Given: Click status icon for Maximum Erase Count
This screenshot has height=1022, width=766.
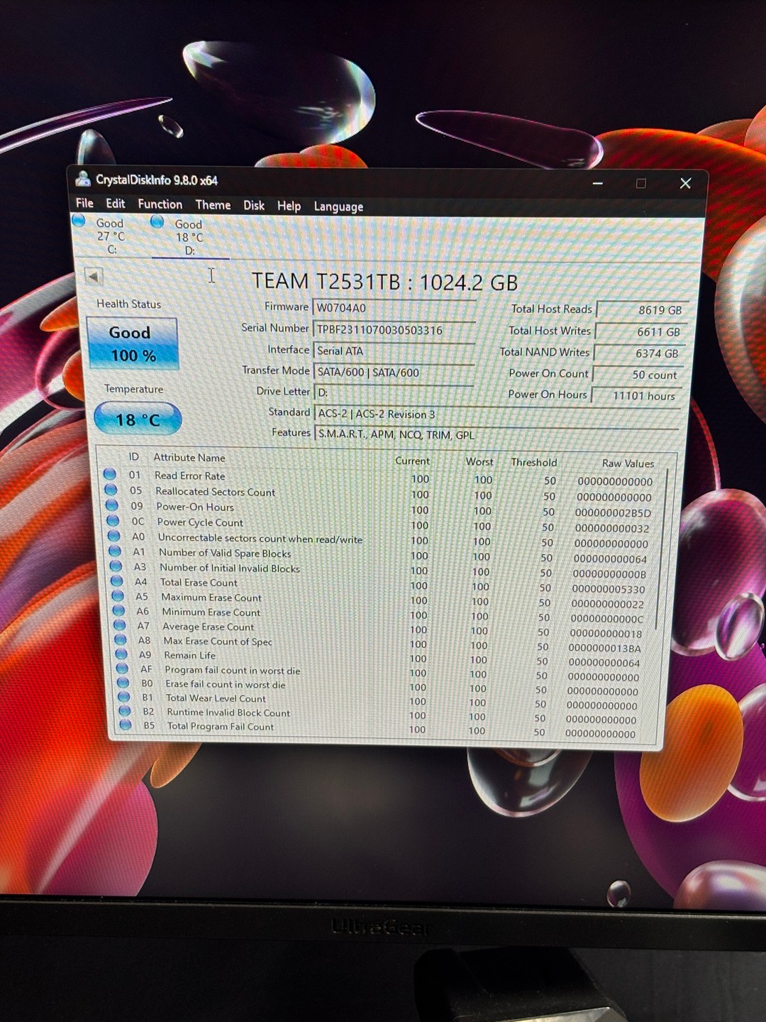Looking at the screenshot, I should click(x=118, y=596).
